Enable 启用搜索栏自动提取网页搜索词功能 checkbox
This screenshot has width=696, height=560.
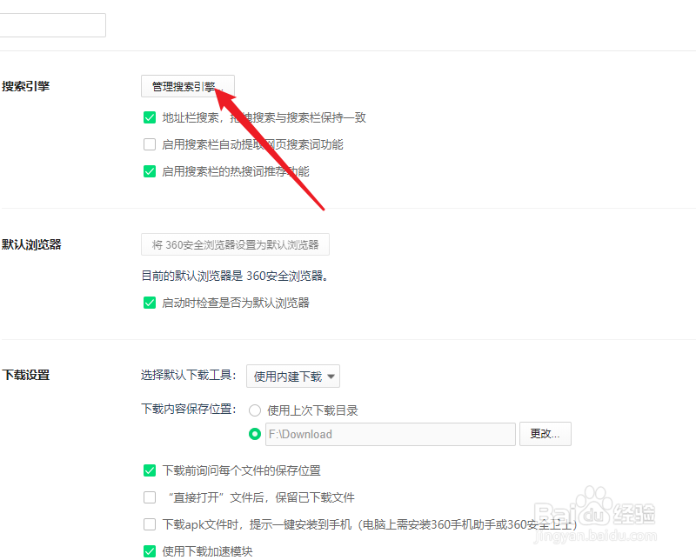[150, 144]
